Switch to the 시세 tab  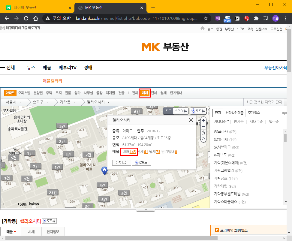pos(31,231)
